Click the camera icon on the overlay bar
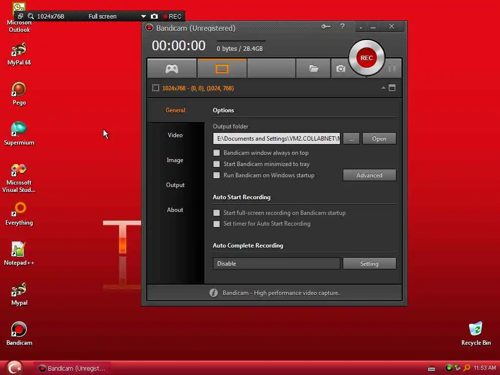Screen dimensions: 500x375 154,16
